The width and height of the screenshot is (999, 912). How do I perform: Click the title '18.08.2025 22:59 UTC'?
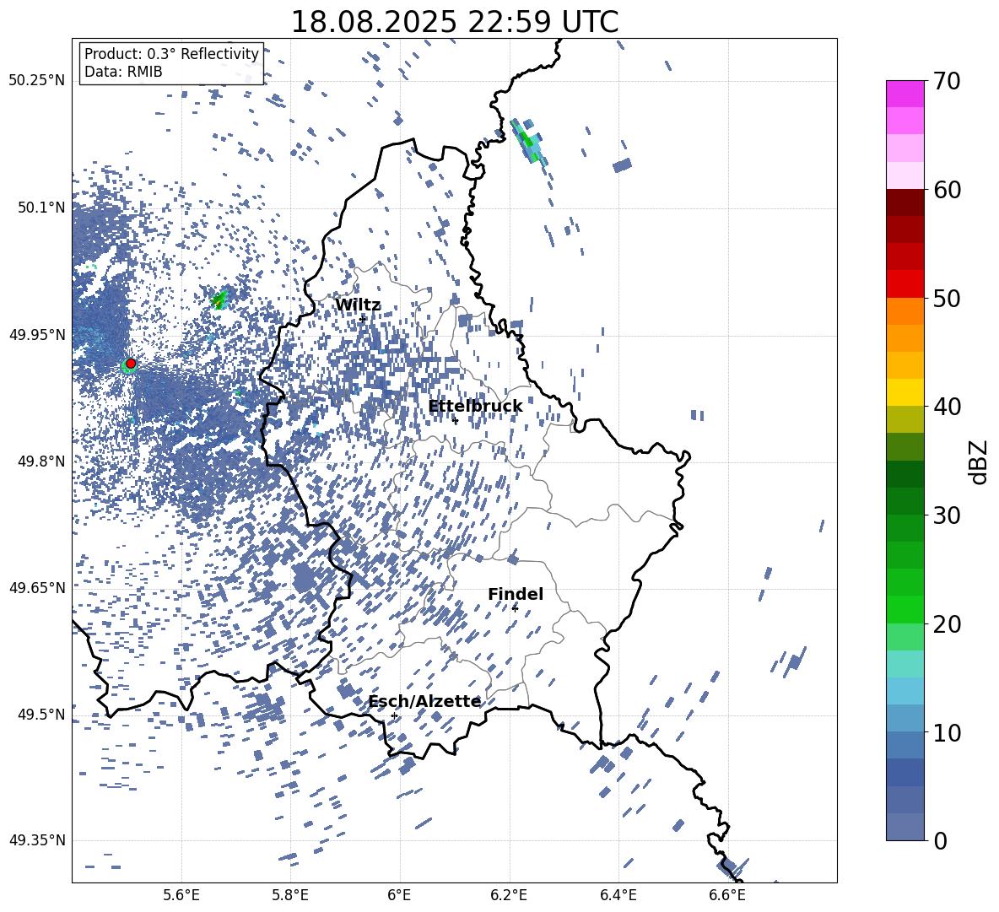454,22
